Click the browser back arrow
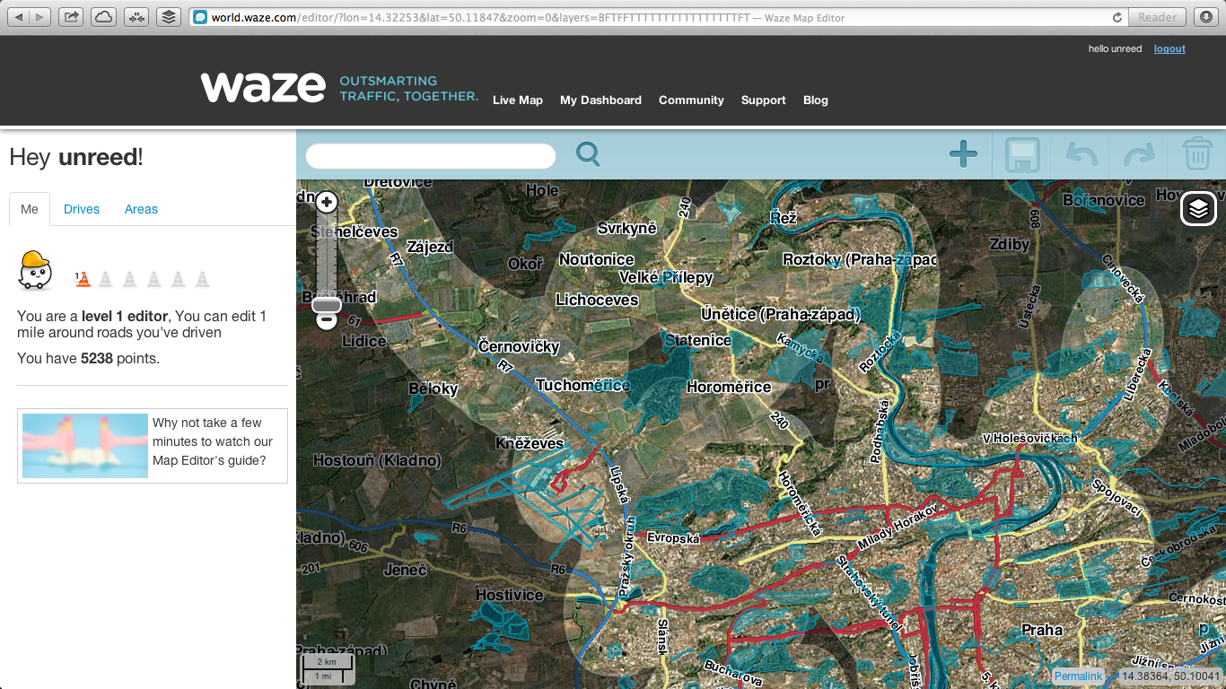 (x=20, y=17)
